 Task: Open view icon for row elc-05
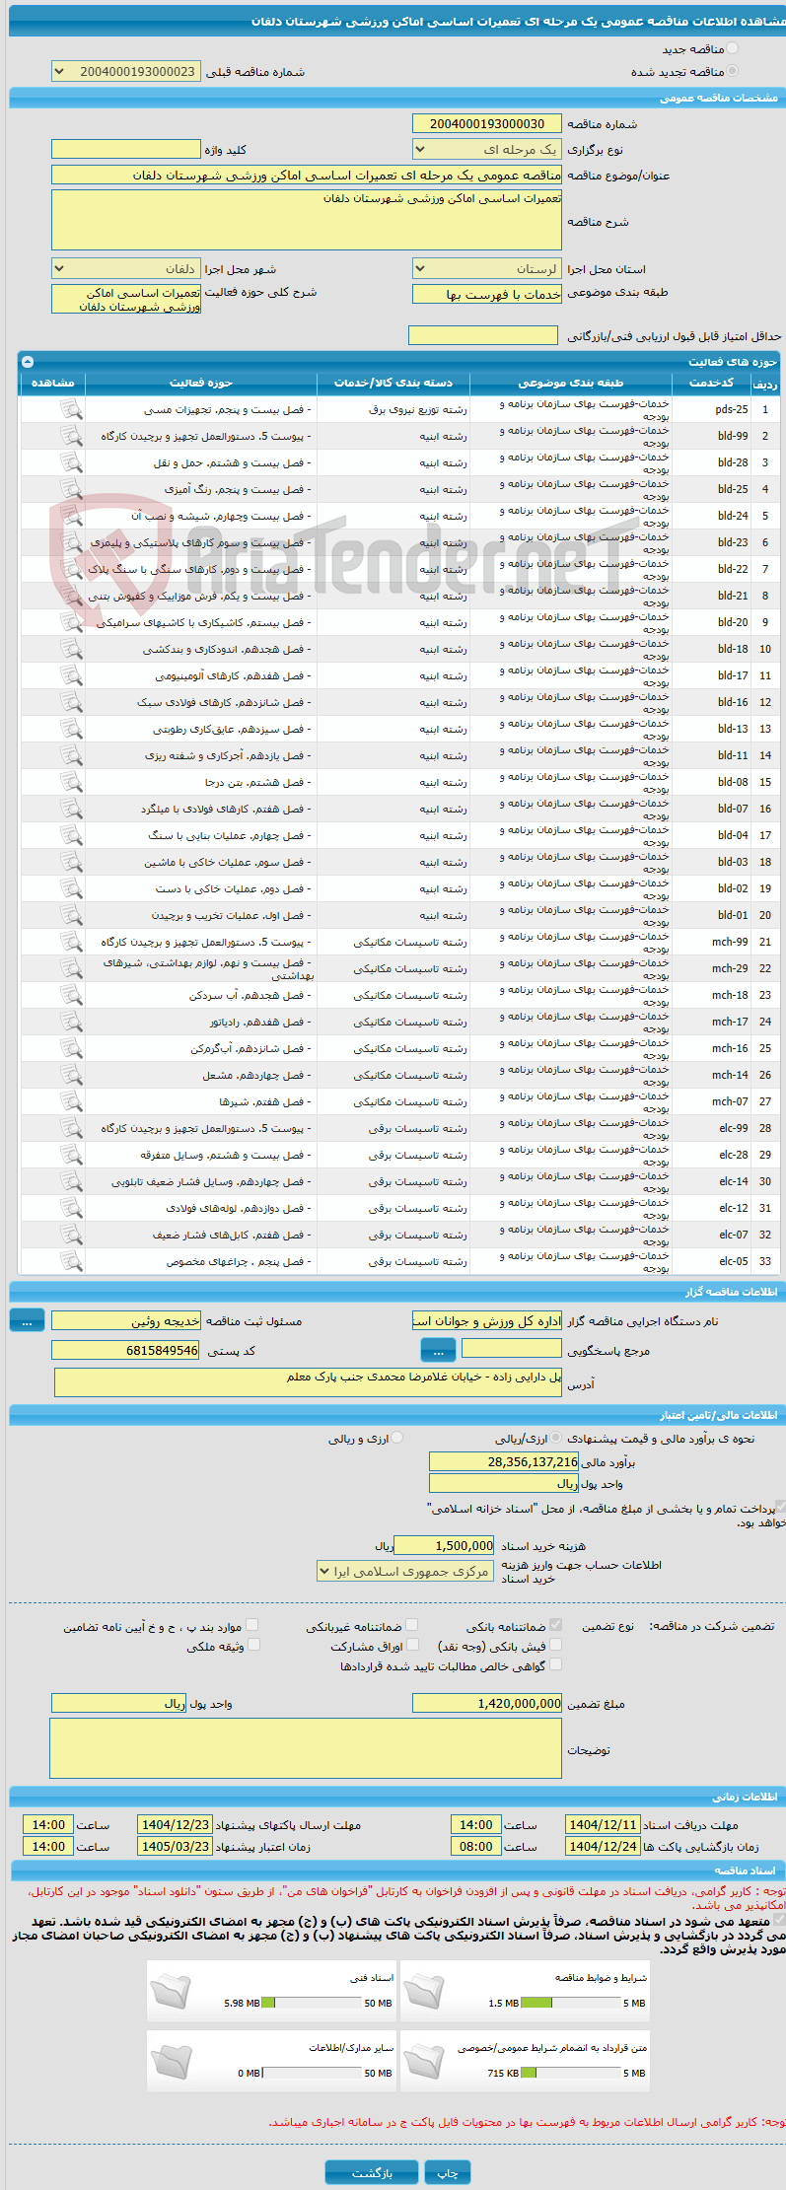point(71,1261)
